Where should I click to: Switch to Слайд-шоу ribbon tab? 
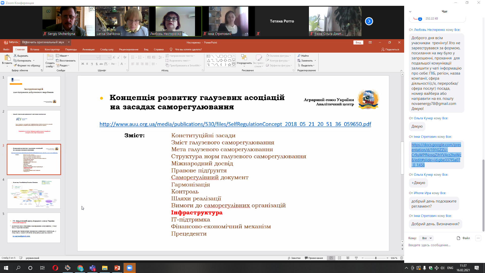coord(107,50)
